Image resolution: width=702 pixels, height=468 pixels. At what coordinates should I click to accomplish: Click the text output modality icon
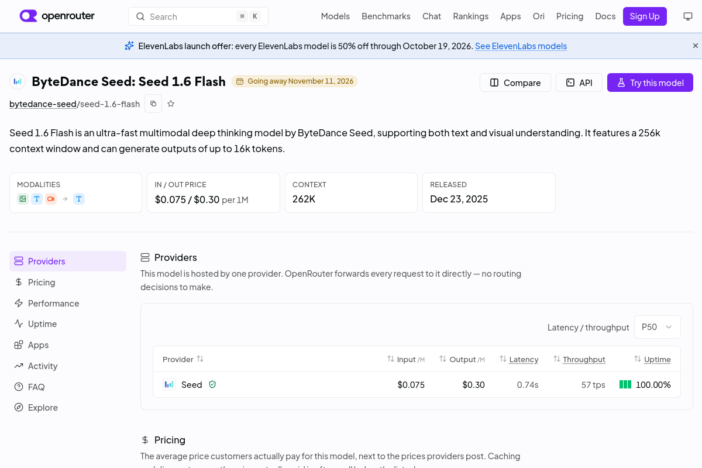point(79,199)
